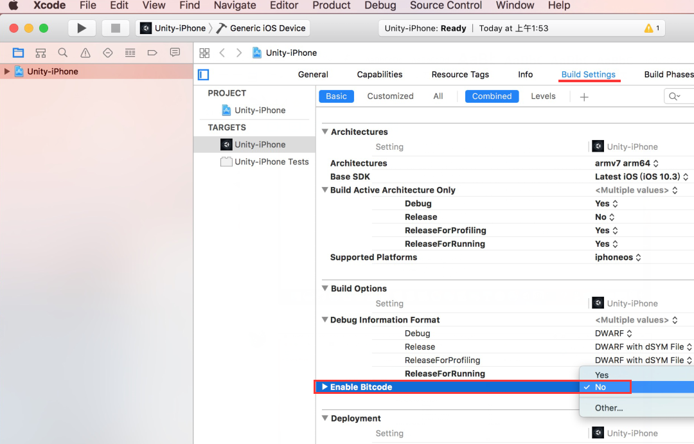Open the Symbol navigator icon
The height and width of the screenshot is (444, 694).
pyautogui.click(x=40, y=53)
